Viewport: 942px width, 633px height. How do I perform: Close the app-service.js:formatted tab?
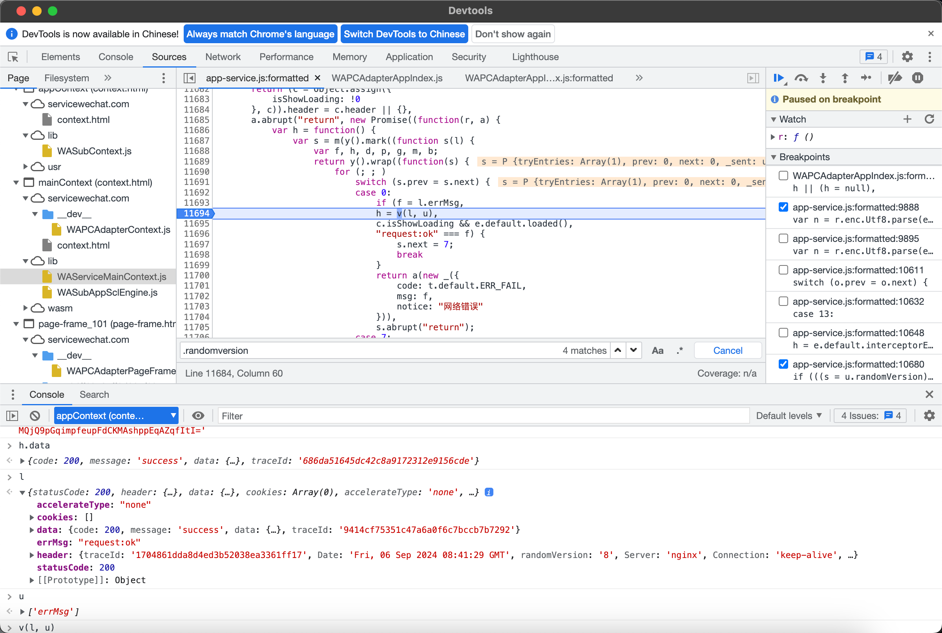[318, 78]
